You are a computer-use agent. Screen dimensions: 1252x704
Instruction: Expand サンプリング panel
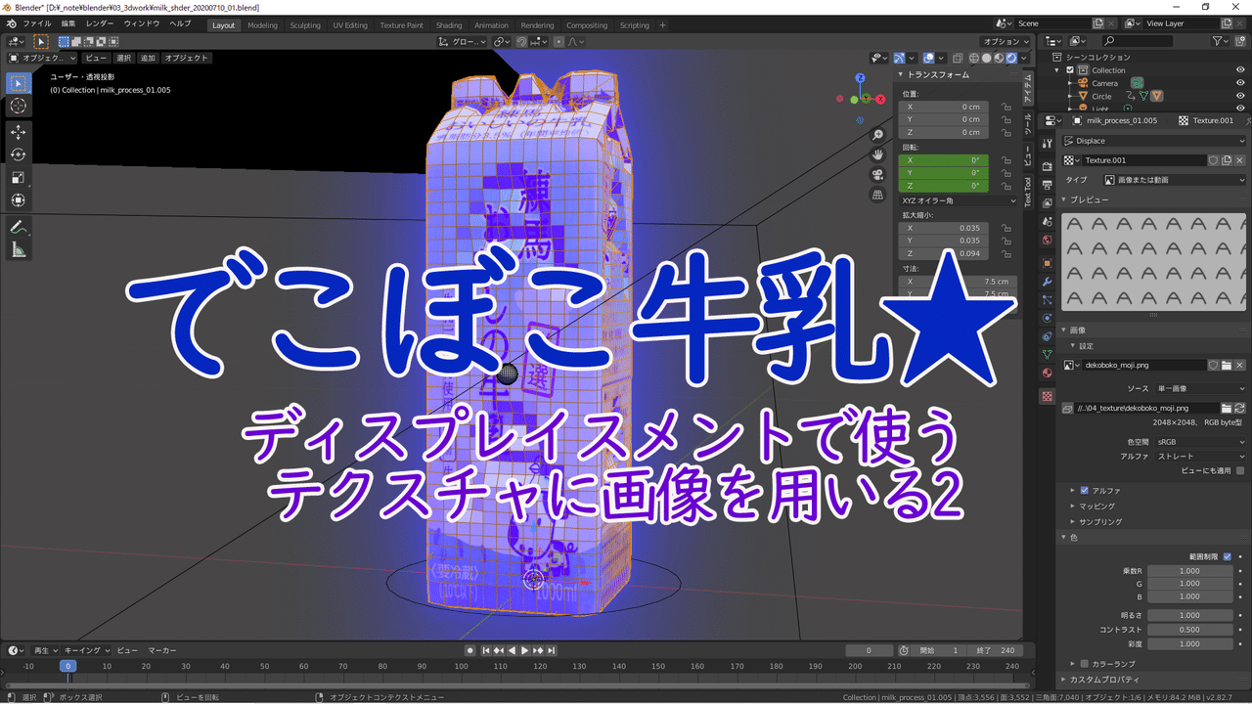(x=1100, y=522)
